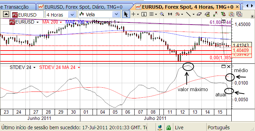Open the STDEV 24 legend menu

(34, 67)
